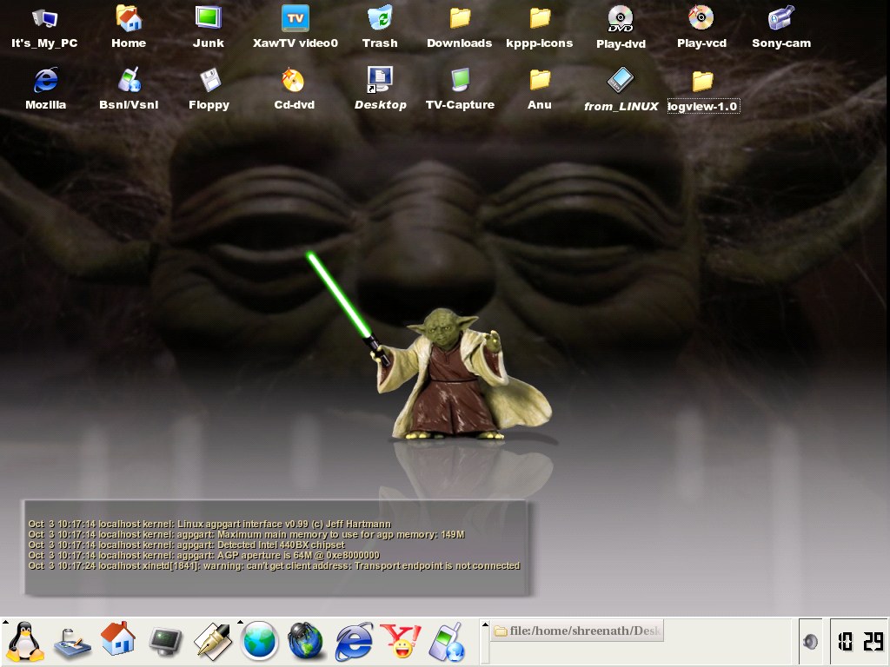Expand the small arrow above the penguin menu

[x=5, y=622]
